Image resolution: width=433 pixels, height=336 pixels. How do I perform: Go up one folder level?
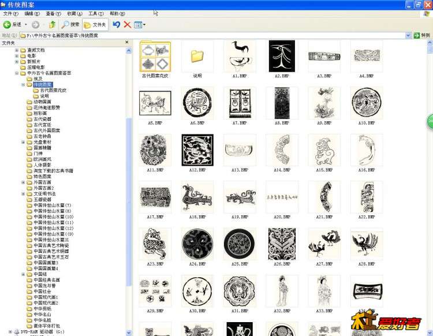52,25
